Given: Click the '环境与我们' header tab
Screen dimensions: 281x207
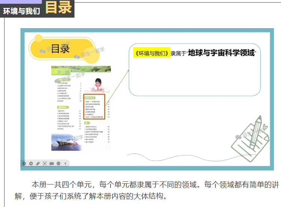Looking at the screenshot, I should point(21,11).
